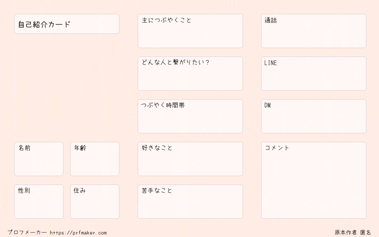The width and height of the screenshot is (379, 237).
Task: Click the 好きなこと label text
Action: 157,148
